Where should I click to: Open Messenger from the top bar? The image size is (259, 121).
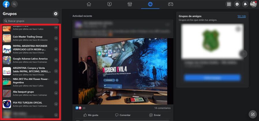237,4
